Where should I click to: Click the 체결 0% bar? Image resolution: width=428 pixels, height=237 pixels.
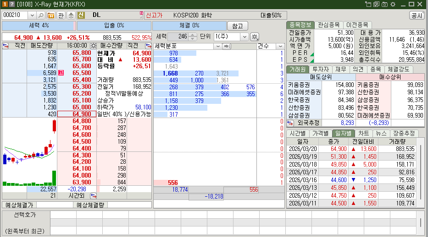[189, 26]
